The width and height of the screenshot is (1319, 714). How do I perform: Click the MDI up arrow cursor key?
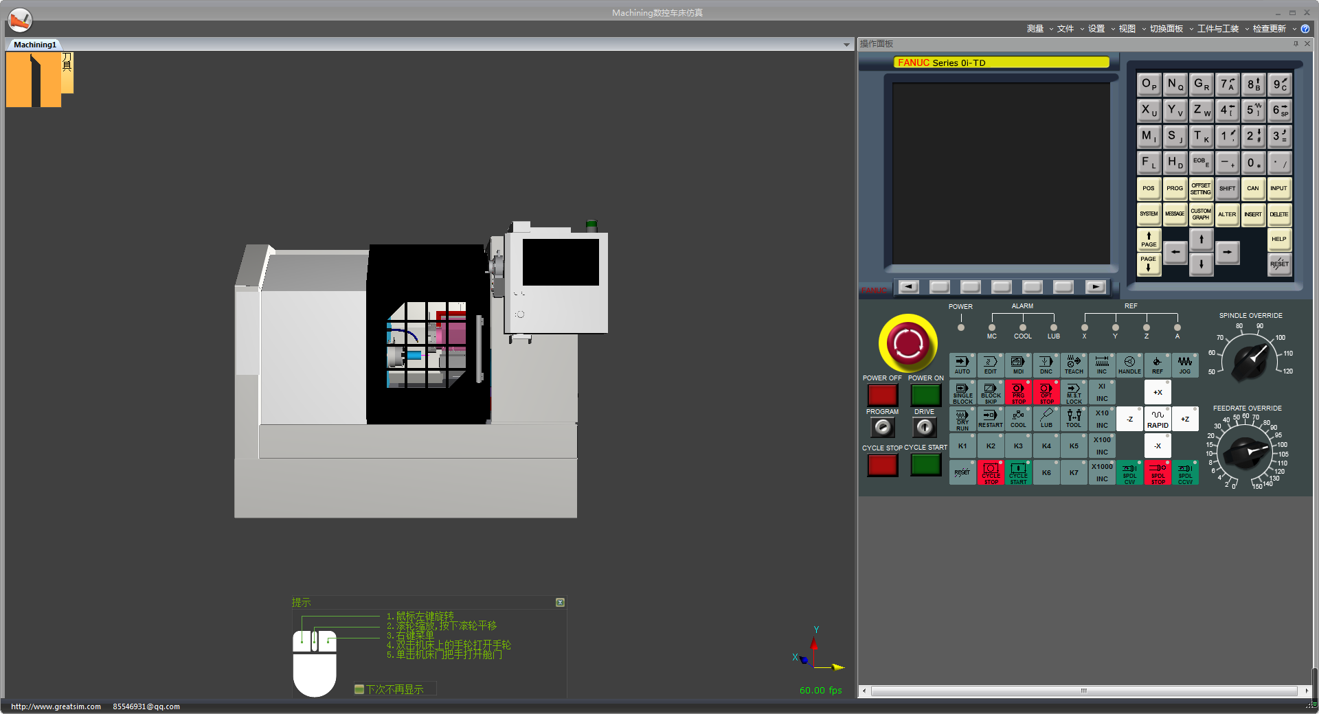(x=1201, y=240)
